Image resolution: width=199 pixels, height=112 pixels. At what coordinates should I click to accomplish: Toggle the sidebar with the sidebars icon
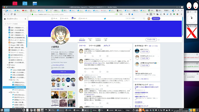151,14
